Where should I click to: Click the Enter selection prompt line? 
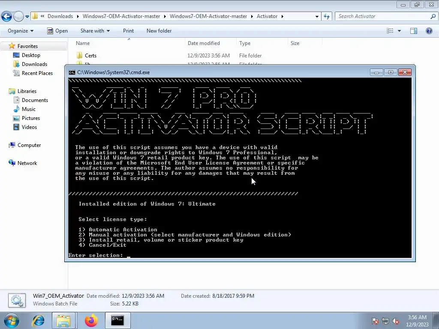point(99,255)
